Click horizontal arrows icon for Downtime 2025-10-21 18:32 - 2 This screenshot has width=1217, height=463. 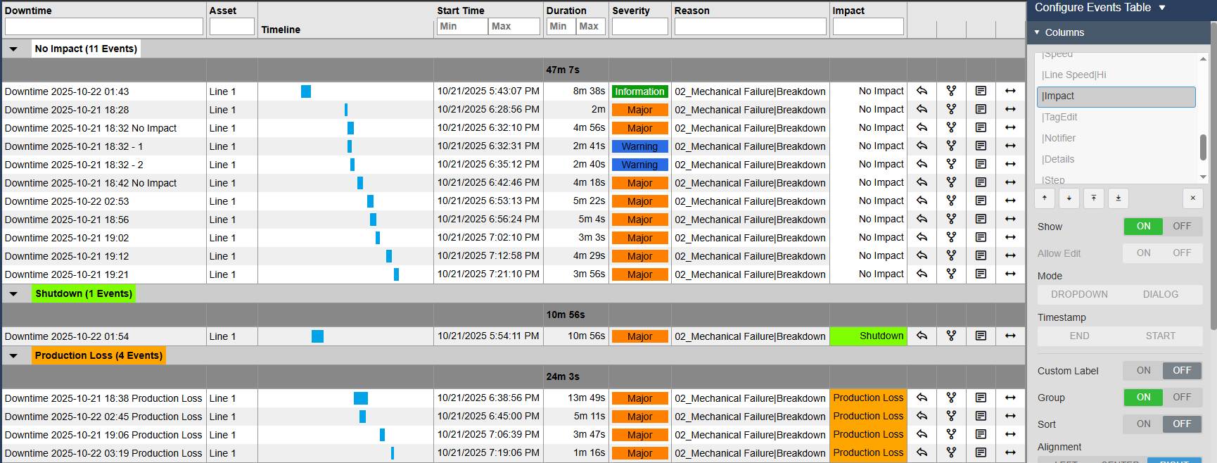pos(1010,164)
